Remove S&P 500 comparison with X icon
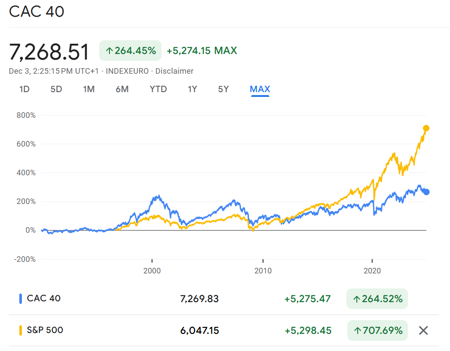Screen dimensions: 450x351 pos(423,330)
